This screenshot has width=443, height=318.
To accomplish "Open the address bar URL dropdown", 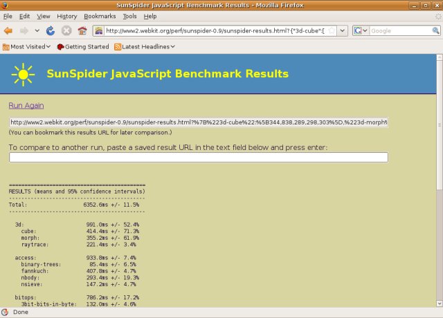I will 342,30.
